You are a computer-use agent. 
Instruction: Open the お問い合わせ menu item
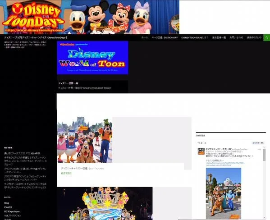coord(236,37)
